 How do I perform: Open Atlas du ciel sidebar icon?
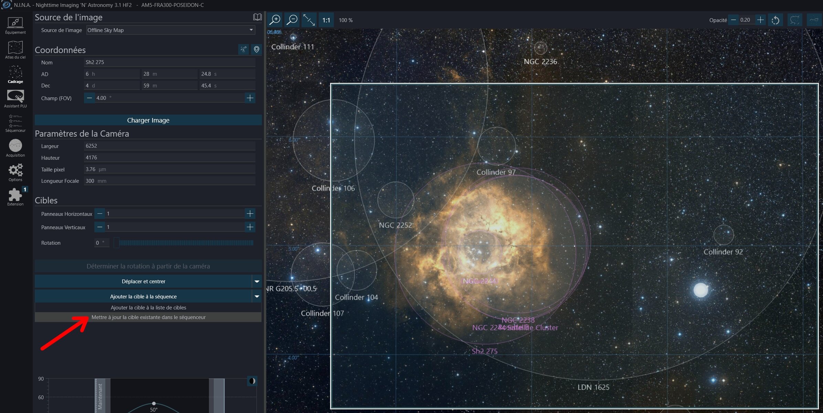pos(15,50)
